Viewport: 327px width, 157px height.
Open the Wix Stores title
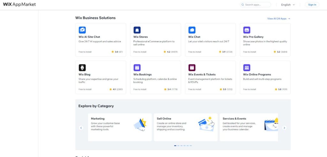click(x=141, y=37)
